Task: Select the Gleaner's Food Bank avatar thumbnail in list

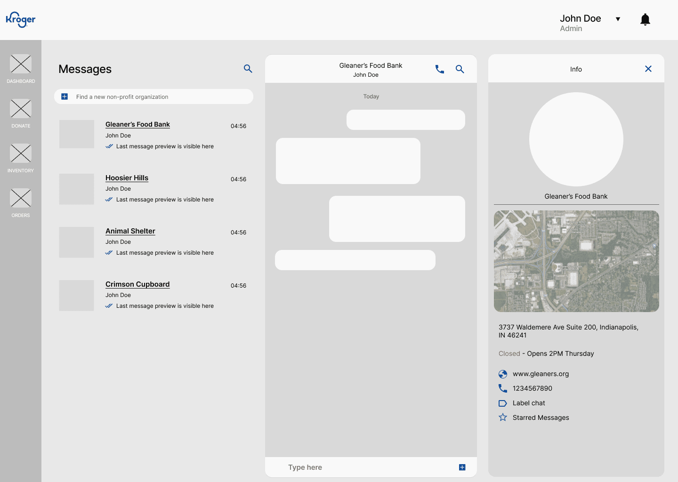Action: coord(77,134)
